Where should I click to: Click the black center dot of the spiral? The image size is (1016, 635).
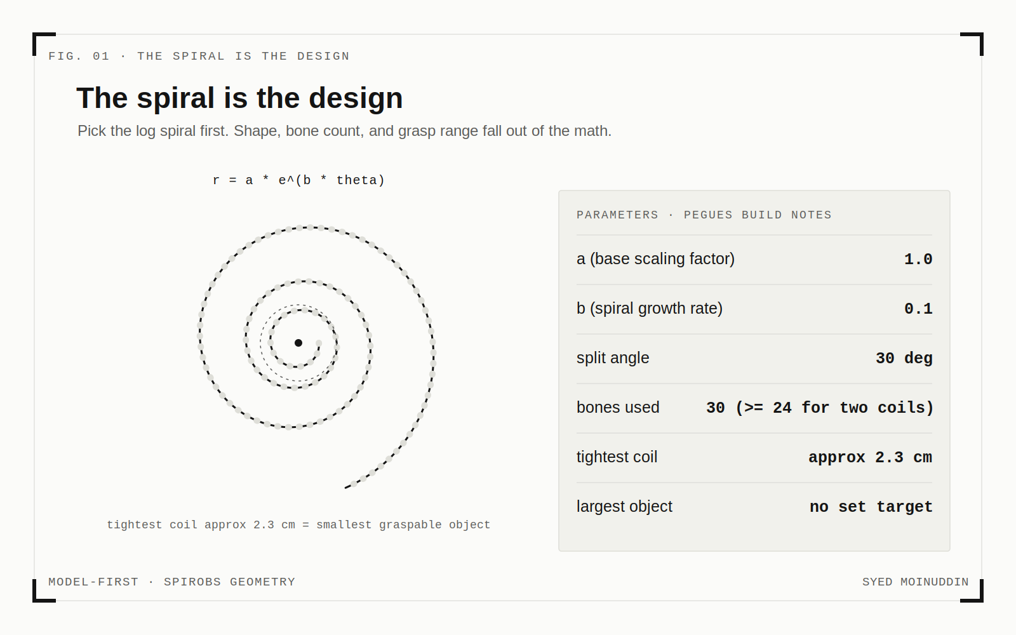pos(298,343)
